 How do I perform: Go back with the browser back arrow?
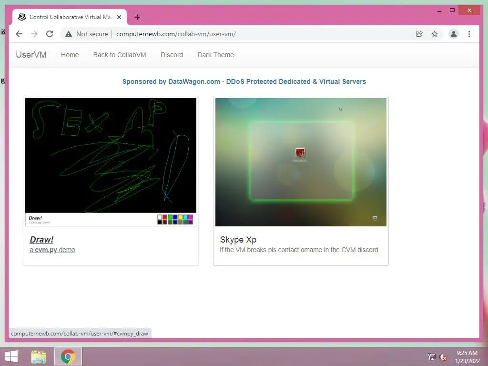tap(19, 34)
